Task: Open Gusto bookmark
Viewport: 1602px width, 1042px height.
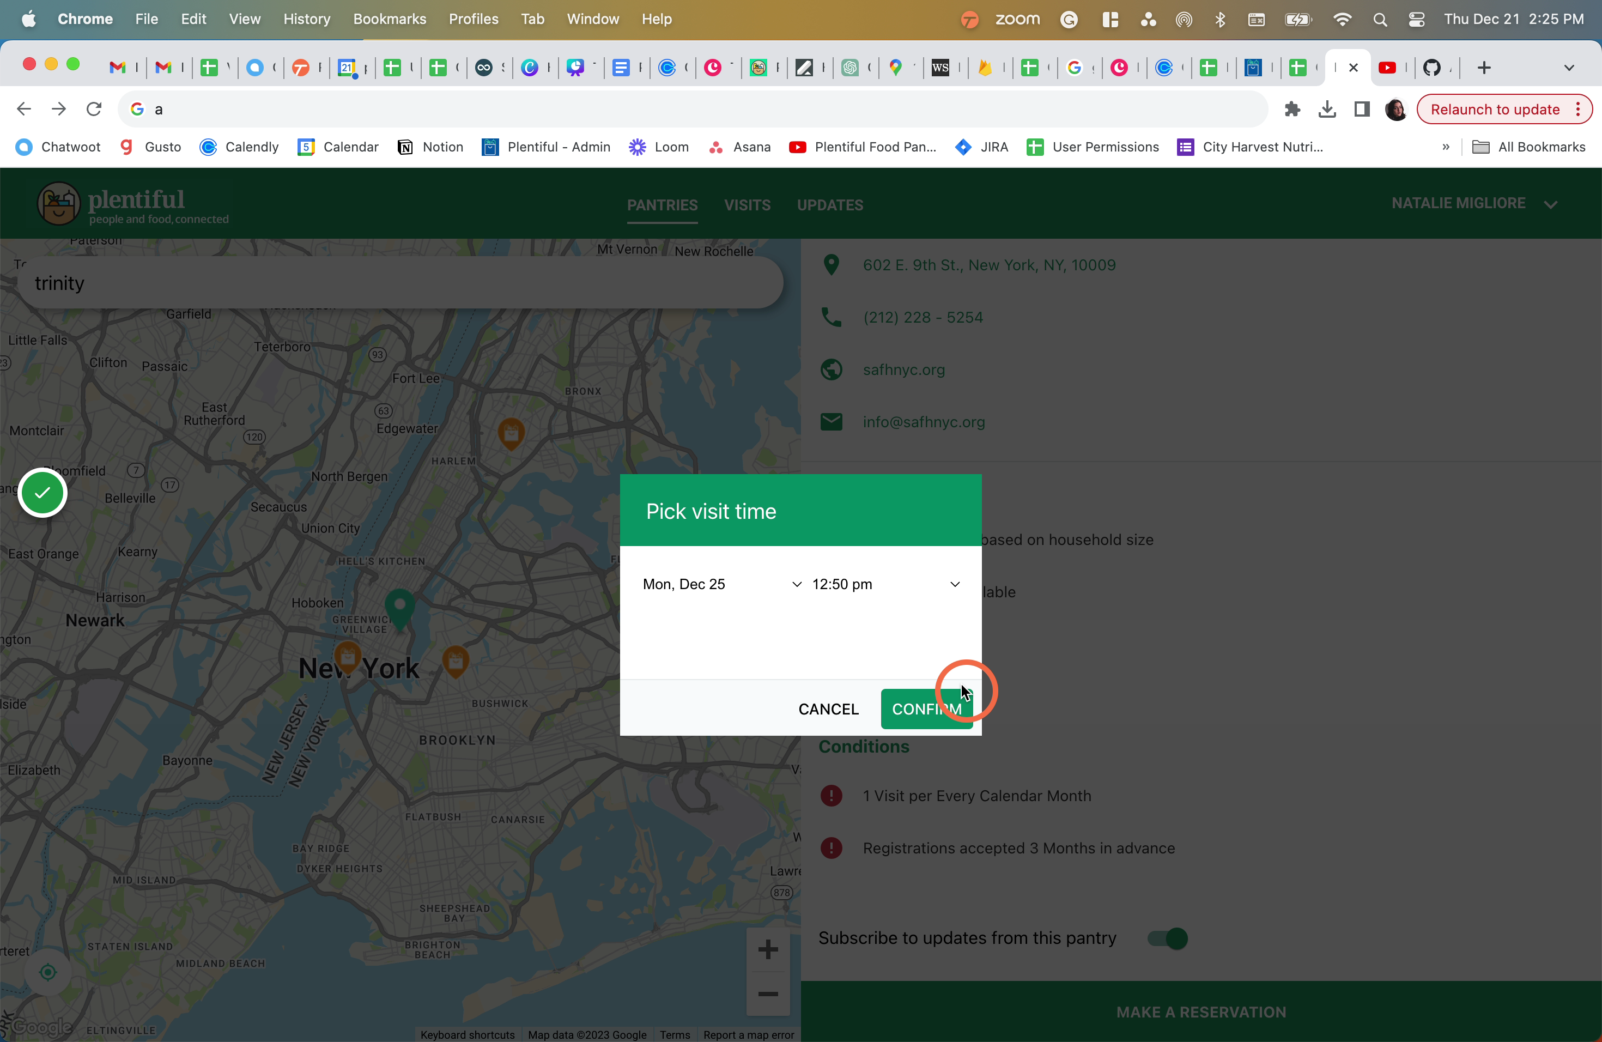Action: tap(150, 147)
